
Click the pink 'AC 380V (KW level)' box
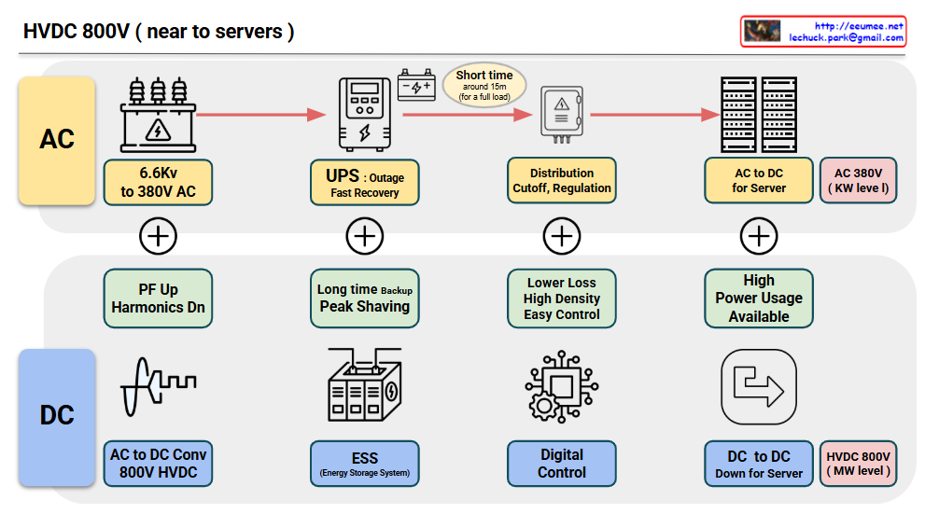[x=859, y=180]
